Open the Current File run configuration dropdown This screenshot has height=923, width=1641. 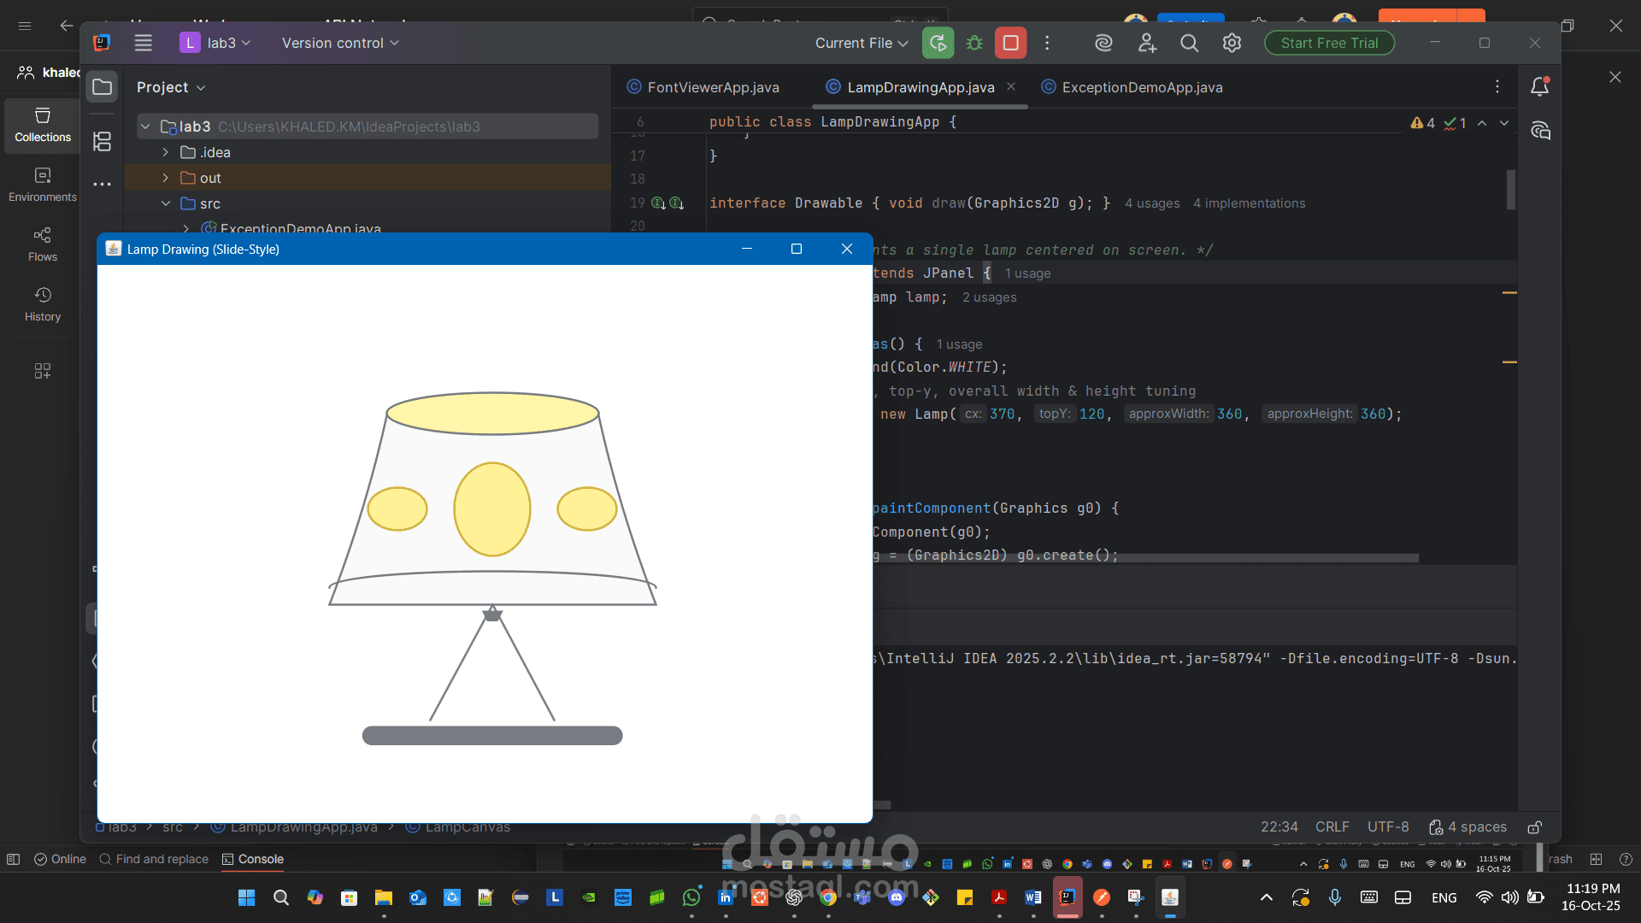(x=861, y=43)
